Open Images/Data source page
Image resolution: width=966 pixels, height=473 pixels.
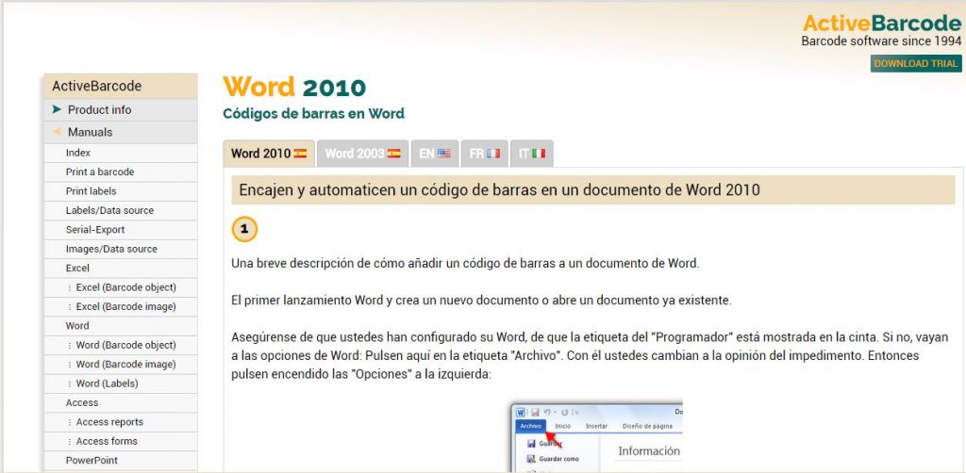click(x=121, y=249)
